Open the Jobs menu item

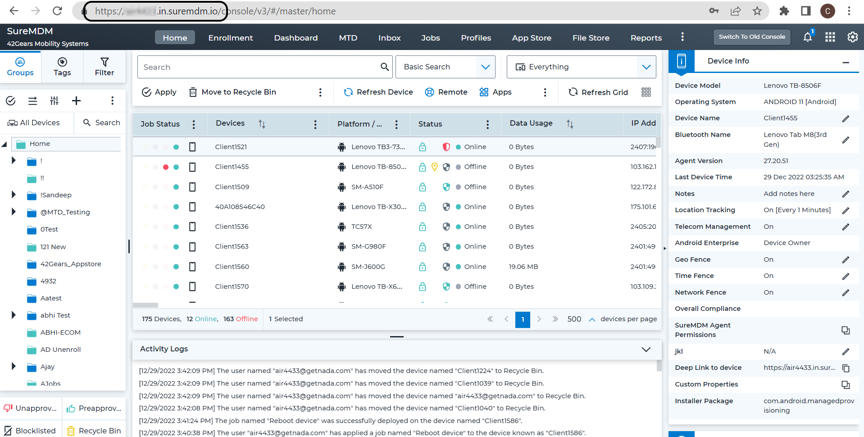pyautogui.click(x=431, y=38)
